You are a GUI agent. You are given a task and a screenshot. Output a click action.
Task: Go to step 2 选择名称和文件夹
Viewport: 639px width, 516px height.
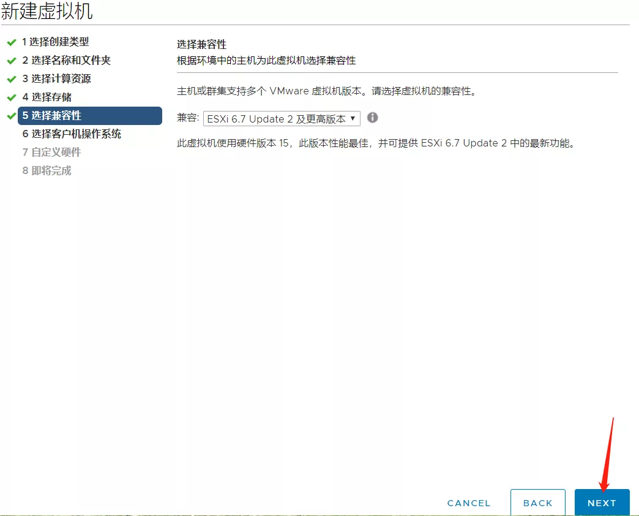pyautogui.click(x=67, y=61)
